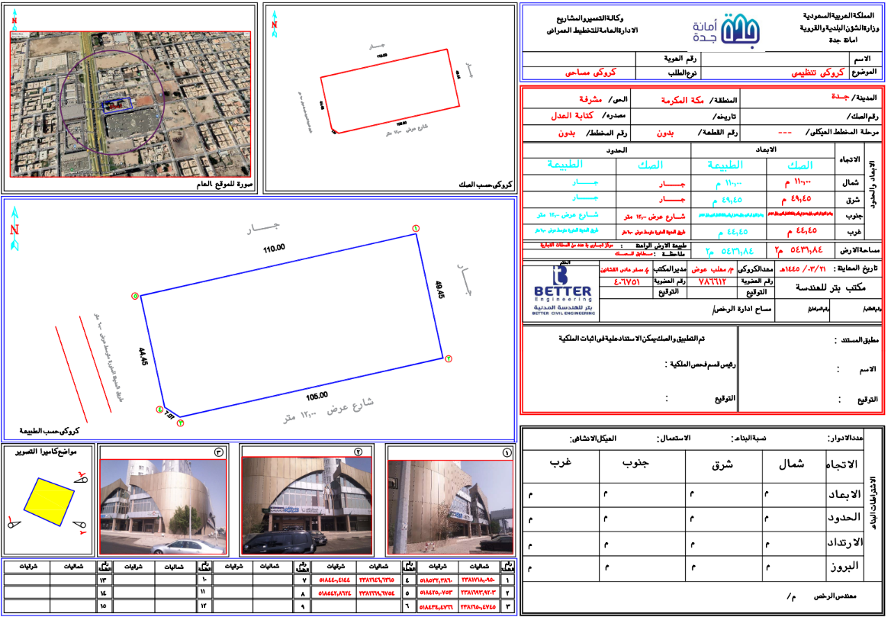Click the red plot outline in deed sketch

[390, 91]
